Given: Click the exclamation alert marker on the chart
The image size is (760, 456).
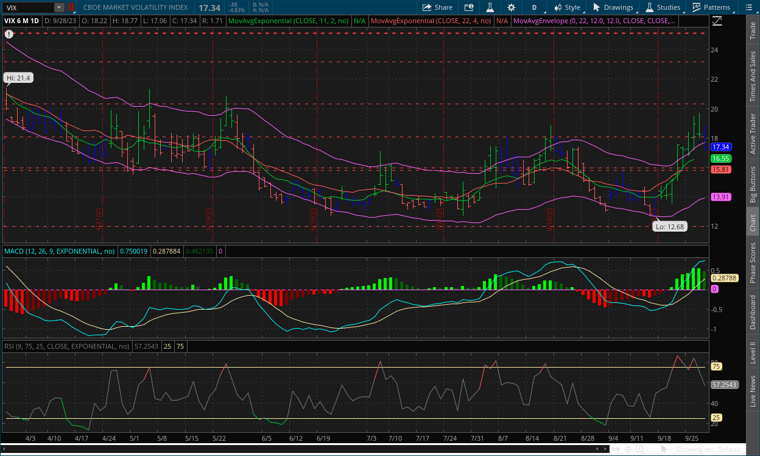Looking at the screenshot, I should tap(9, 34).
